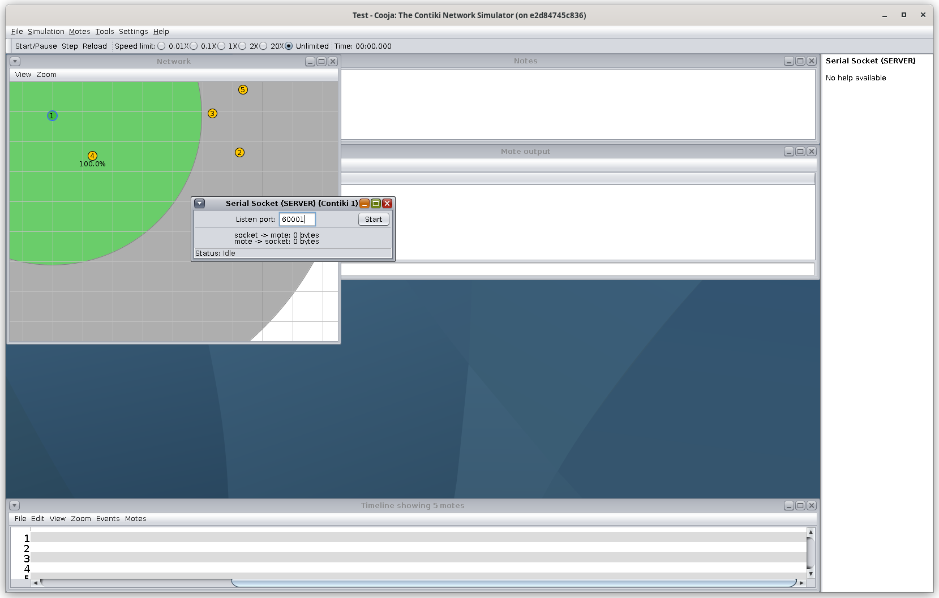
Task: Click Timeline horizontal scrollbar thumb
Action: 514,583
